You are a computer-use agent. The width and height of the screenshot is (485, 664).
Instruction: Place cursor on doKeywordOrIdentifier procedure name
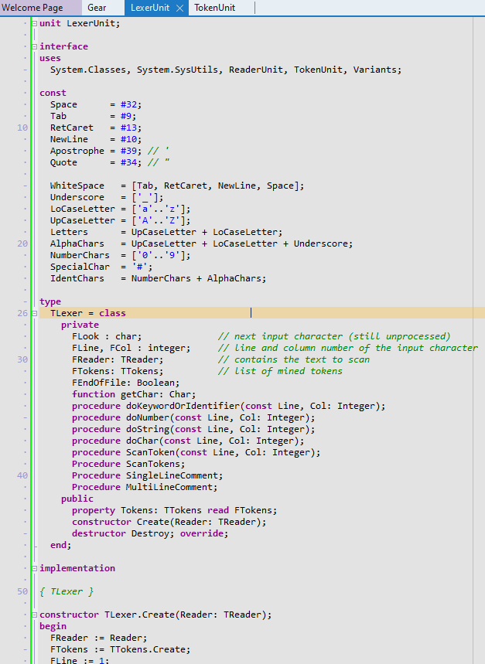click(180, 406)
